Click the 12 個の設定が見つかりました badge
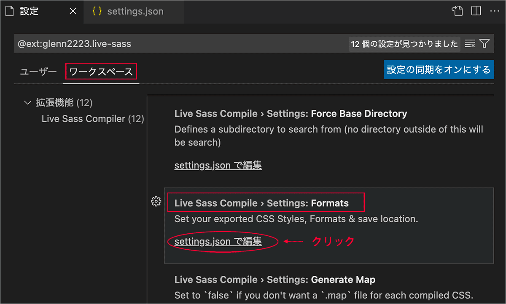Screen dimensions: 506x304 point(404,44)
